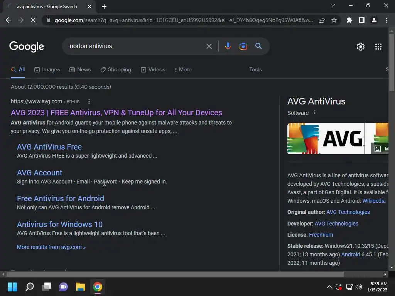Click the https://www.avg.com URL text

click(x=36, y=101)
